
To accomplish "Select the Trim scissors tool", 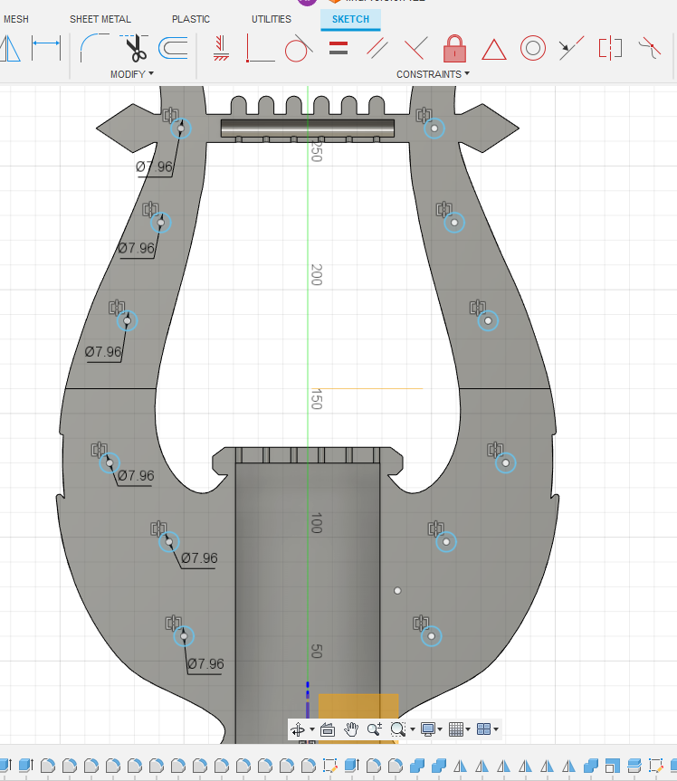I will pos(134,48).
